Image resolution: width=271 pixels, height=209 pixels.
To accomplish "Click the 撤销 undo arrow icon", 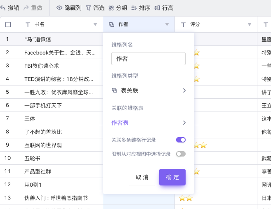I will pos(3,8).
